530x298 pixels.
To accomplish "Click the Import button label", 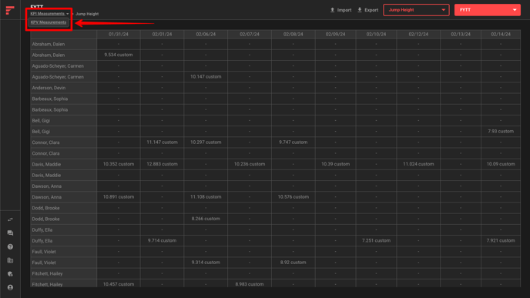I will 344,10.
